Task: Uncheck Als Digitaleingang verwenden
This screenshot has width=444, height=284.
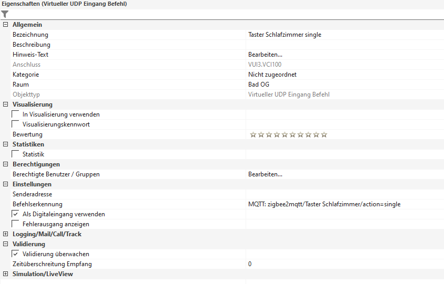Action: pos(15,214)
